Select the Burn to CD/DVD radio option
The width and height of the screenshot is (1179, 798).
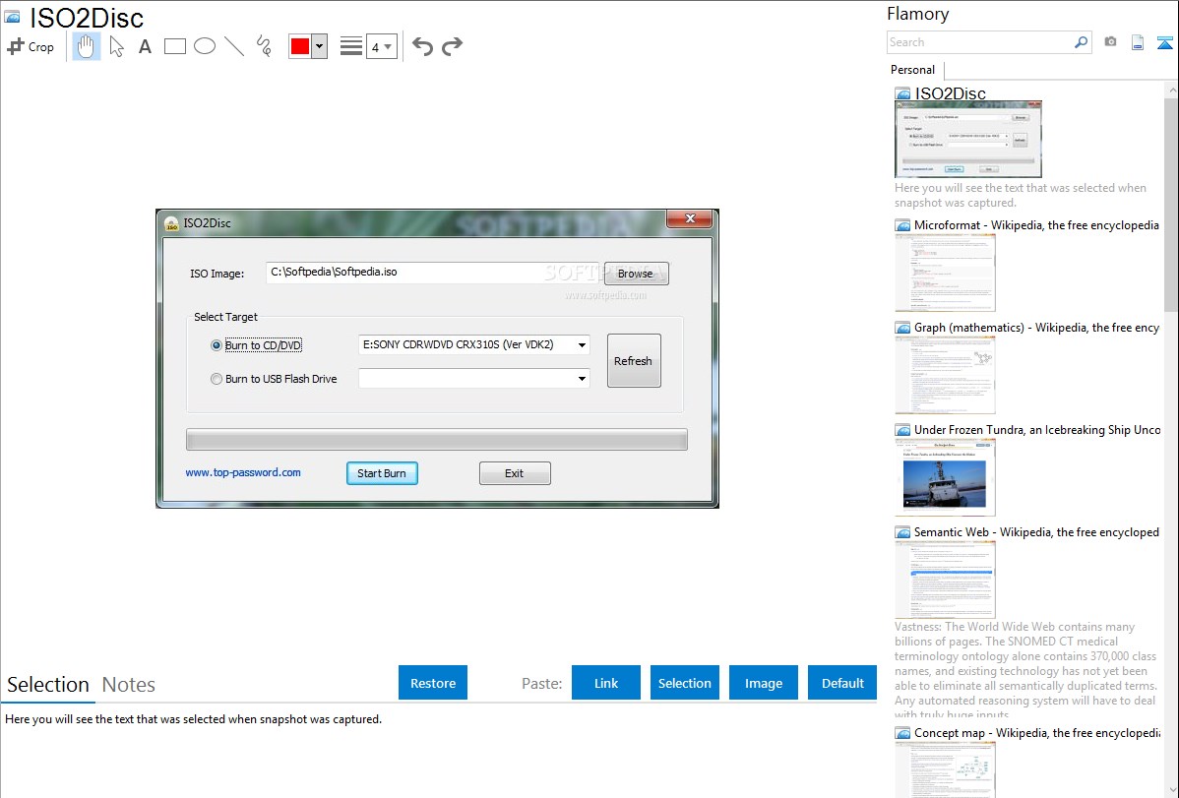(x=217, y=345)
